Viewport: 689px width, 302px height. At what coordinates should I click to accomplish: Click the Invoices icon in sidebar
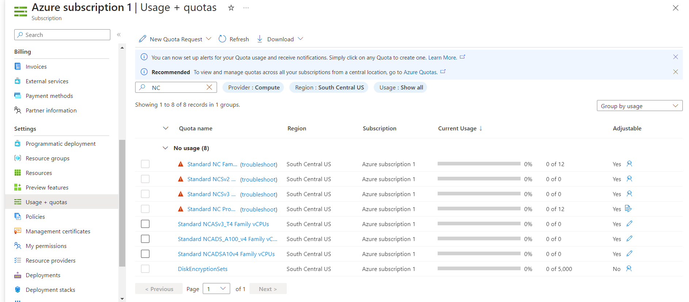18,66
